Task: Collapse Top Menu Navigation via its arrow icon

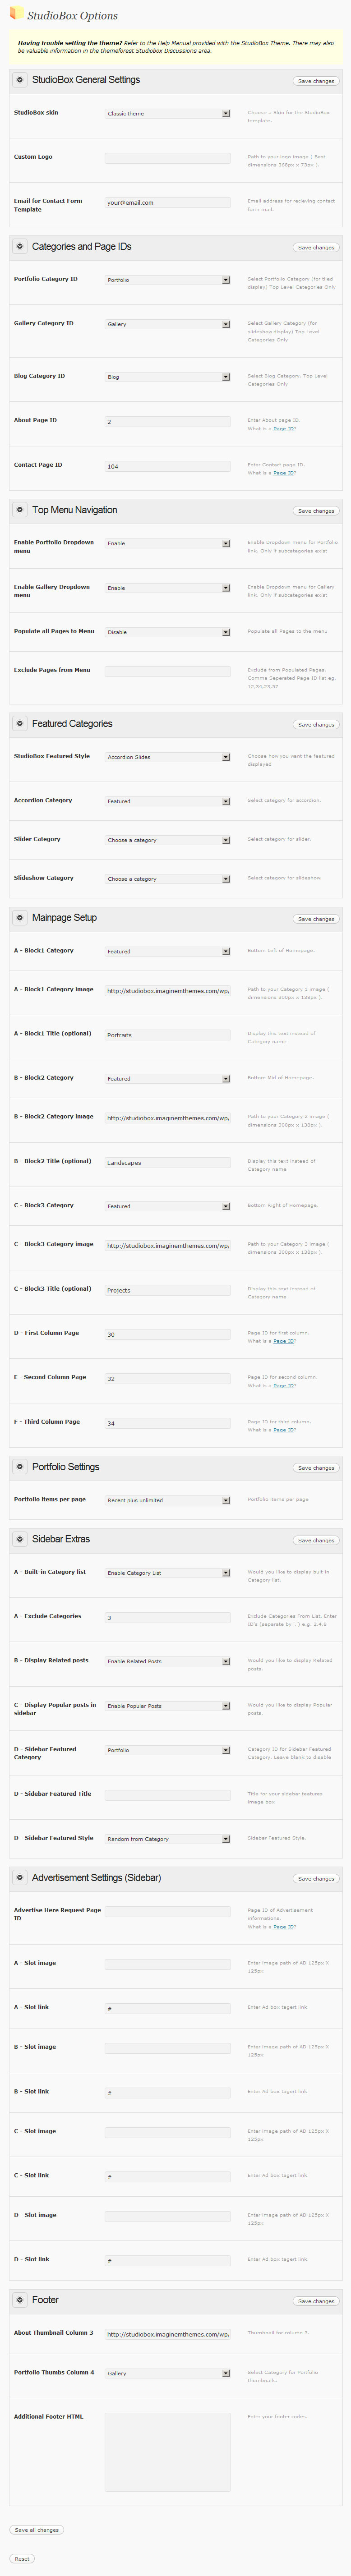Action: (20, 510)
